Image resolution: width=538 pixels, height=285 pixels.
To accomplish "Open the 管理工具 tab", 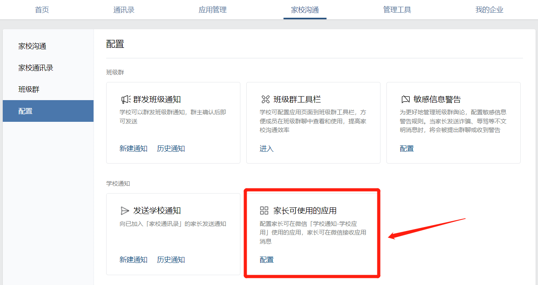I will (x=397, y=10).
